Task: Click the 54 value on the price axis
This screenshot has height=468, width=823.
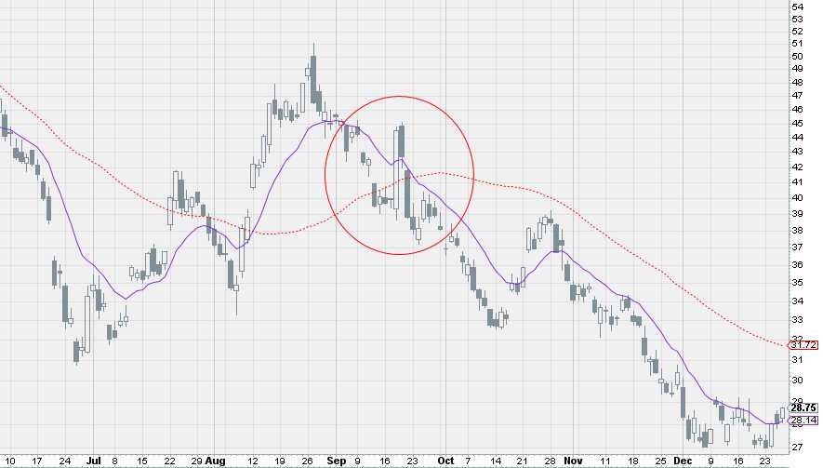Action: 797,7
